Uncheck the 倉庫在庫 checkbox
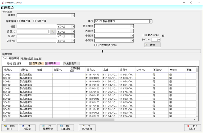The image size is (203, 133). click(x=19, y=21)
